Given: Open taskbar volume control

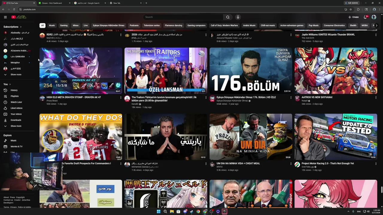Looking at the screenshot, I should click(368, 211).
